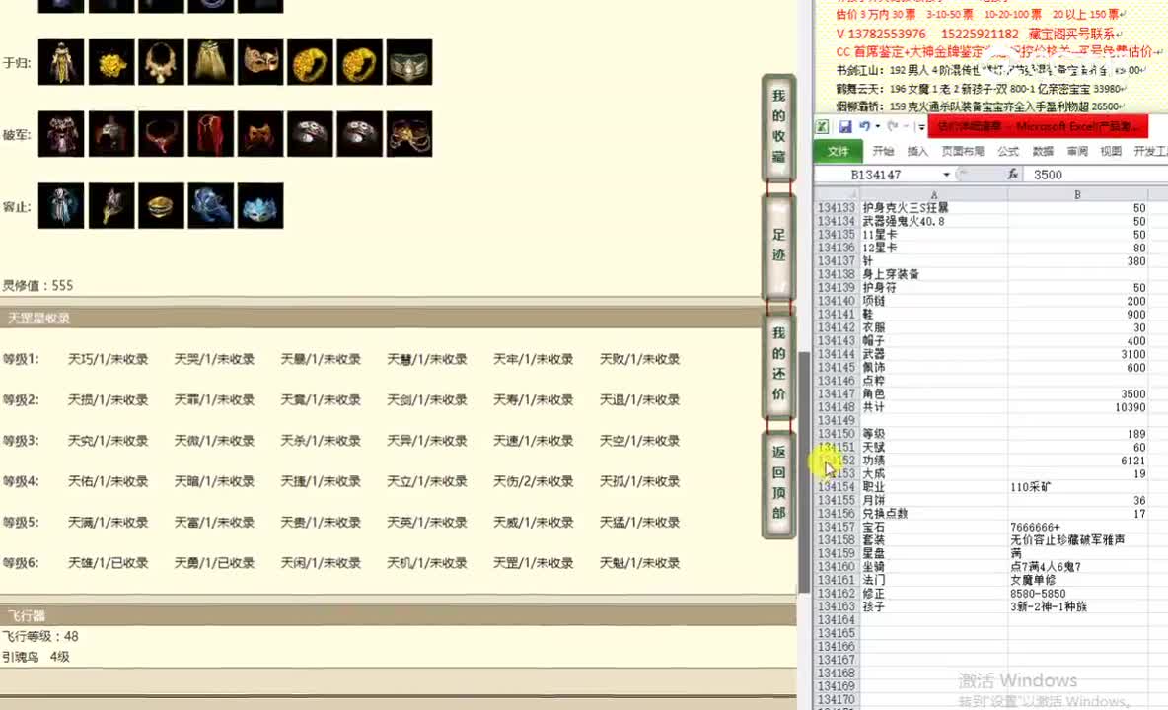Open the armor suit icon in 破军 row
This screenshot has height=710, width=1168.
tap(61, 134)
